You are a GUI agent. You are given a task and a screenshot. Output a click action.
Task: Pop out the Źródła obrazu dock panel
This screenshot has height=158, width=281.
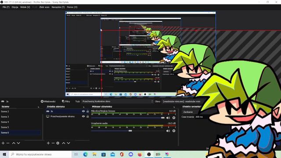click(83, 107)
